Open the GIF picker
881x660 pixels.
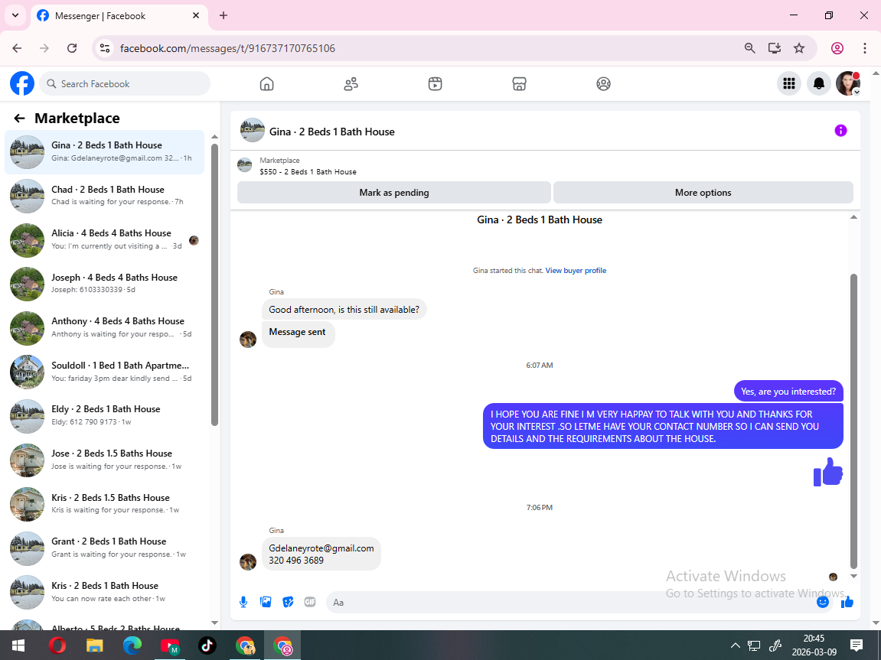[x=309, y=602]
